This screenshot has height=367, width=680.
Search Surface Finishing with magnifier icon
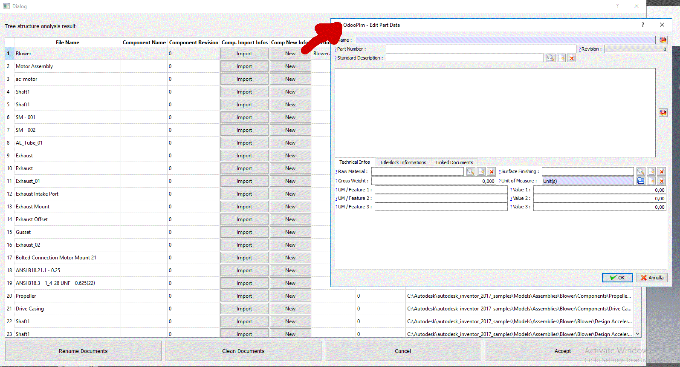[x=641, y=171]
